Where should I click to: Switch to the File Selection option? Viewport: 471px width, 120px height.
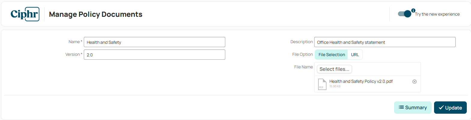(x=332, y=55)
